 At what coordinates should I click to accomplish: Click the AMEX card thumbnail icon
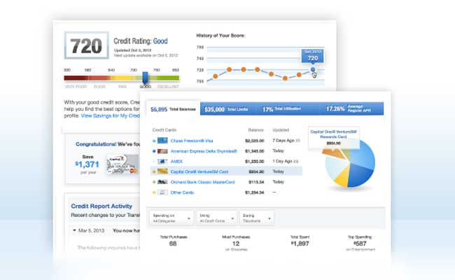click(162, 161)
